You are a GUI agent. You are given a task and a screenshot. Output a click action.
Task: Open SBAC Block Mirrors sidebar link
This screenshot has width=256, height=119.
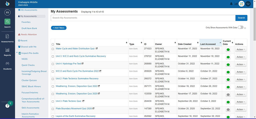point(31,86)
